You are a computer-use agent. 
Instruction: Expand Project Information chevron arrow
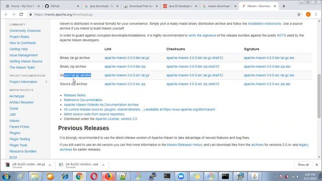point(46,81)
